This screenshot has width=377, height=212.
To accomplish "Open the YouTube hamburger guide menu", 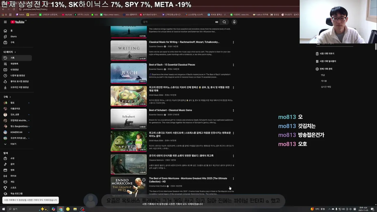I will pyautogui.click(x=5, y=22).
